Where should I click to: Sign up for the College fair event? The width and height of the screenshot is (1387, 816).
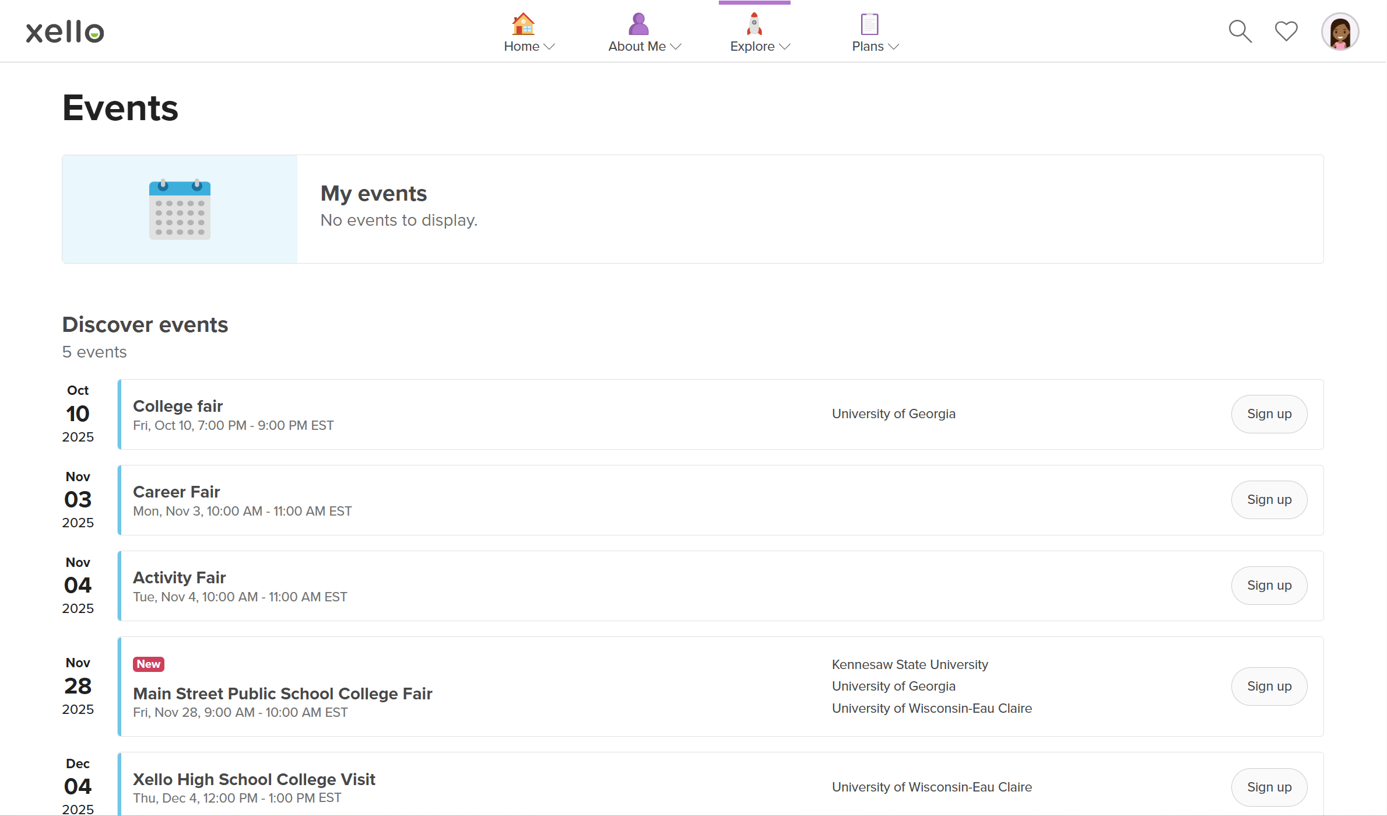coord(1269,414)
